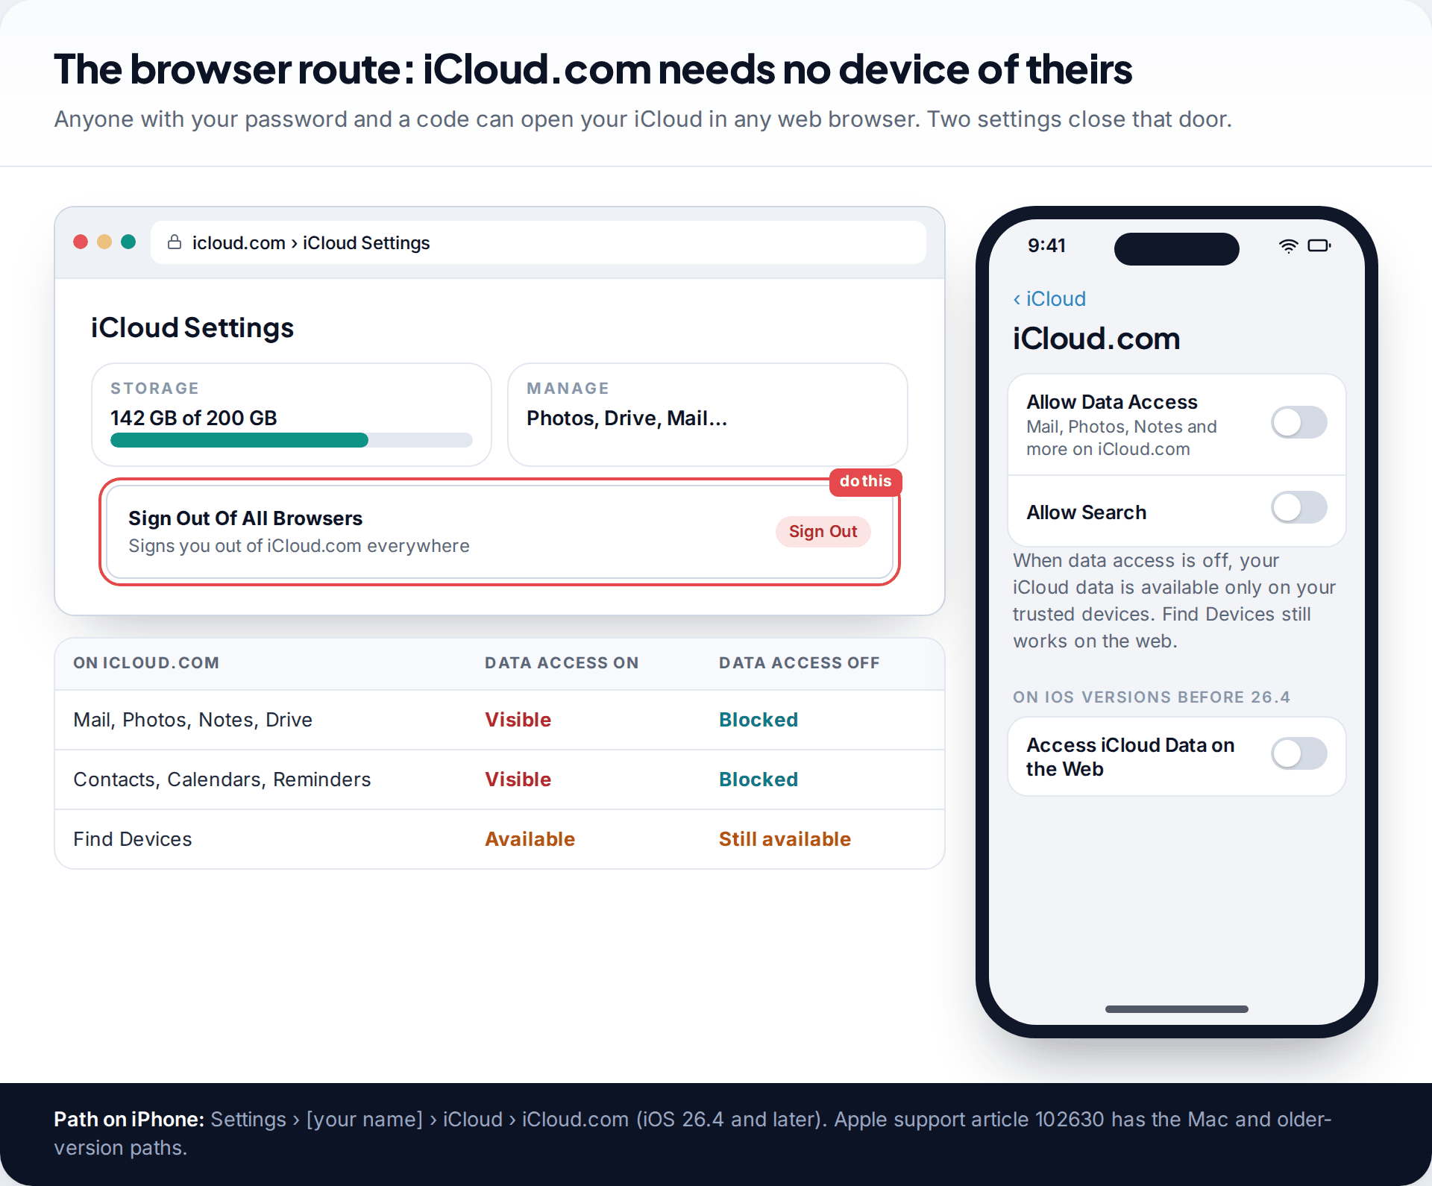1432x1186 pixels.
Task: Open the Manage Photos, Drive, Mail card
Action: pyautogui.click(x=707, y=415)
